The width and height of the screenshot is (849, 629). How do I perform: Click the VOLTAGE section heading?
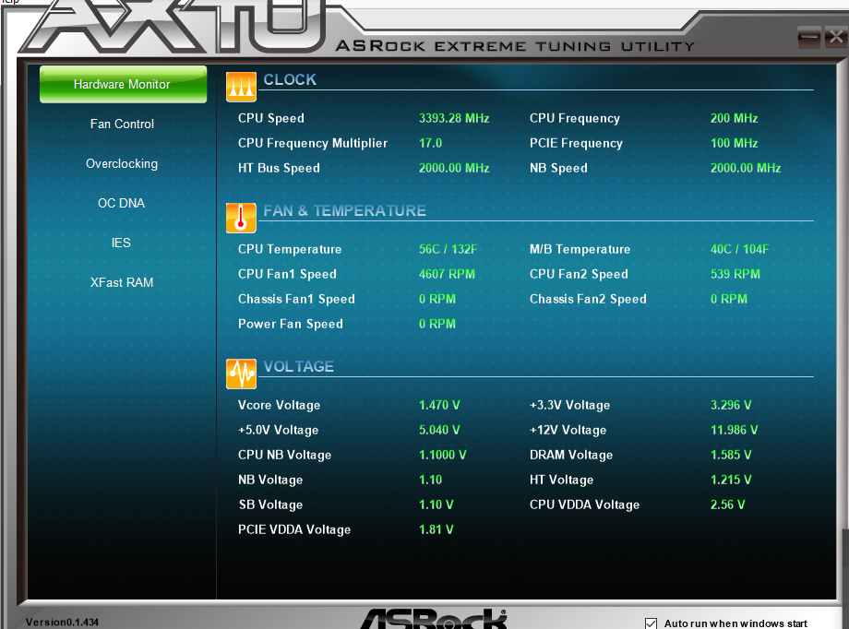tap(298, 366)
